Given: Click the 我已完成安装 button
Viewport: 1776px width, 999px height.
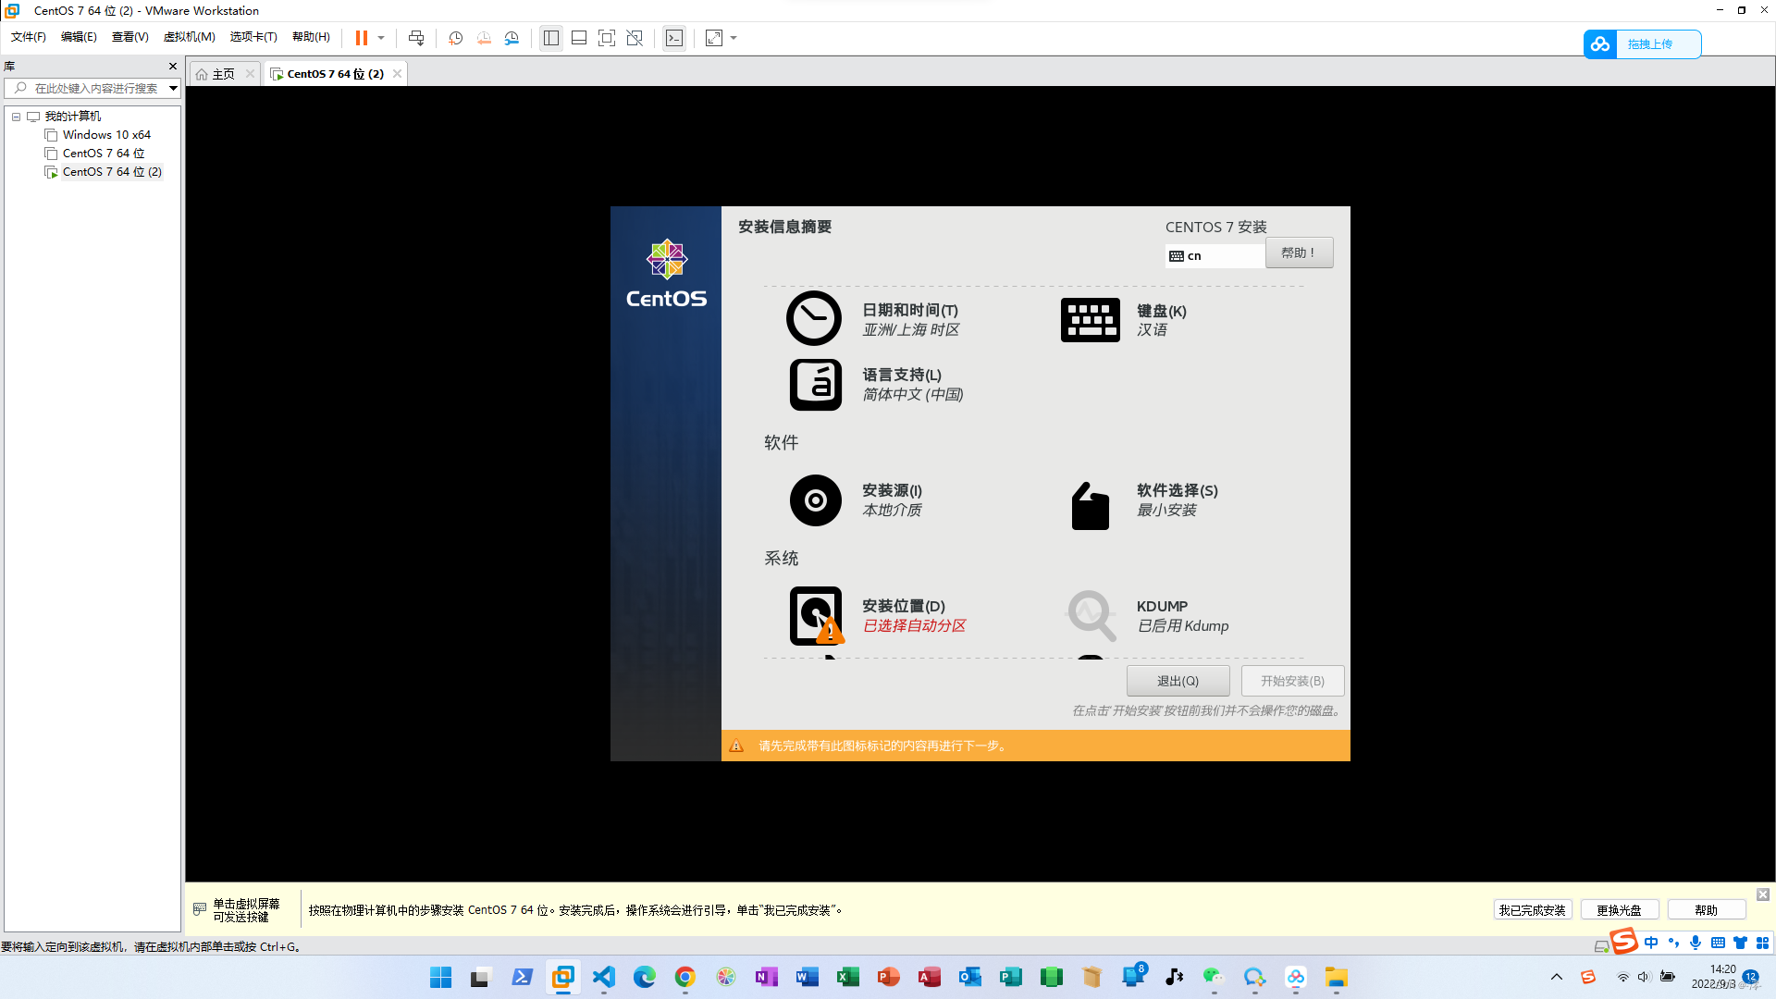Looking at the screenshot, I should pos(1532,910).
